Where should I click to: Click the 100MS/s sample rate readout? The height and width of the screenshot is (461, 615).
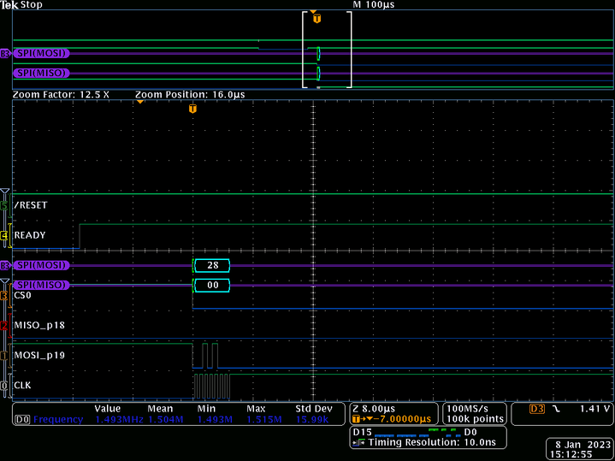(467, 409)
